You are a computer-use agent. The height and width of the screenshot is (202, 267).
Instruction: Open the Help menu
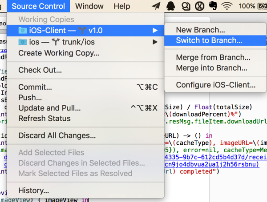(121, 6)
